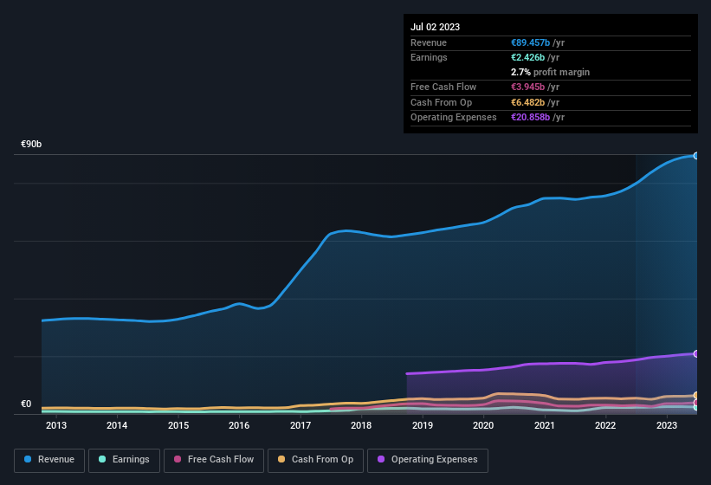Click the pink dot in Free Cash Flow legend
This screenshot has height=485, width=711.
pyautogui.click(x=178, y=459)
